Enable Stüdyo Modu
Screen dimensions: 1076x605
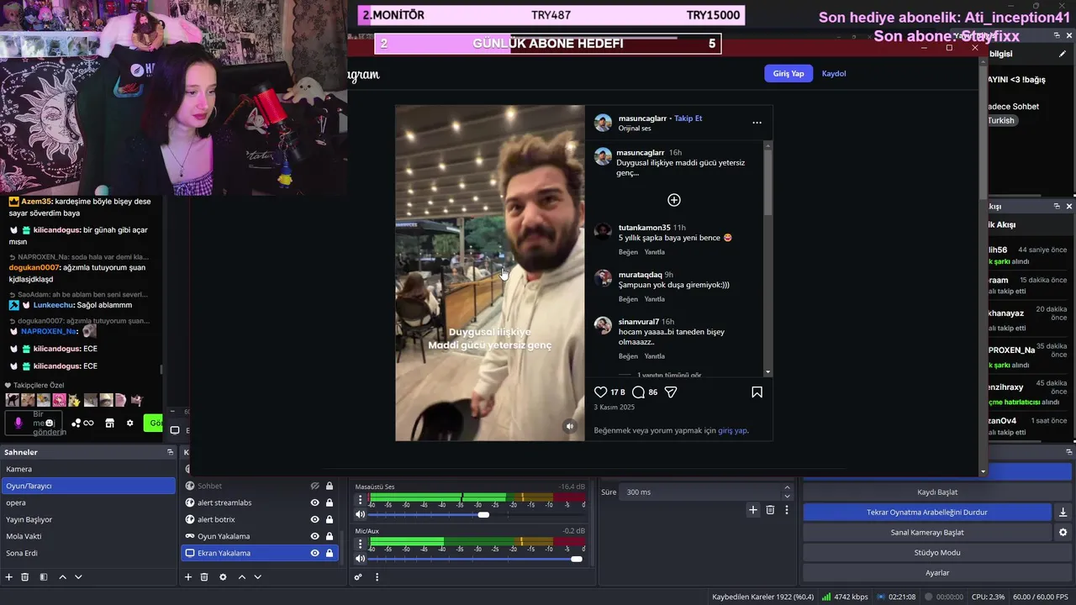tap(937, 552)
